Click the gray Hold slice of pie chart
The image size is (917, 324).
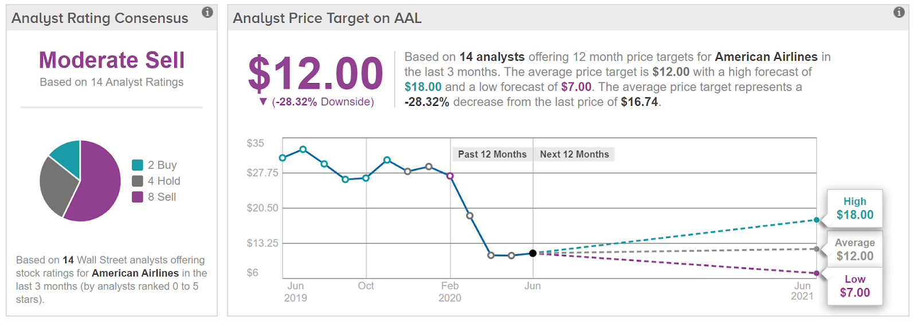point(56,184)
